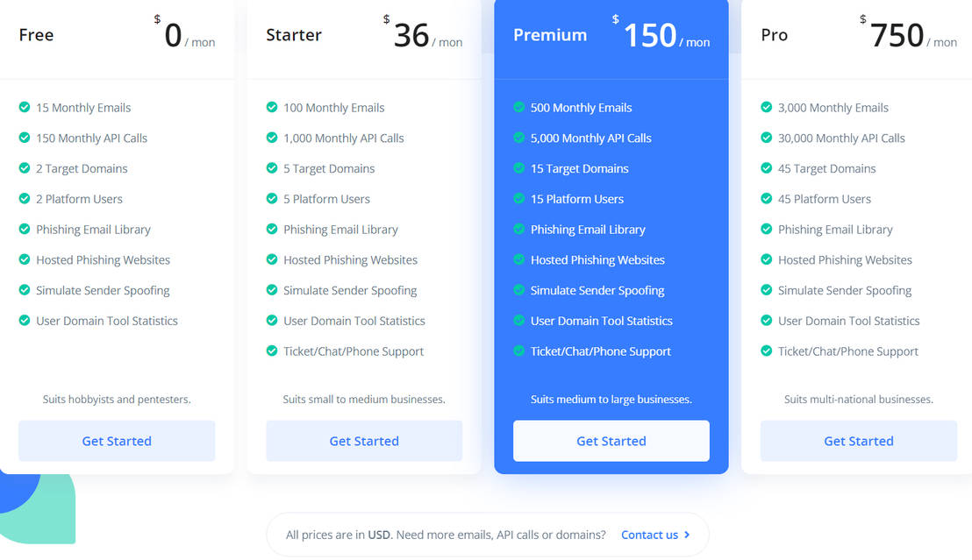The width and height of the screenshot is (972, 560).
Task: Click the checkmark beside 15 Monthly Emails
Action: [x=24, y=107]
